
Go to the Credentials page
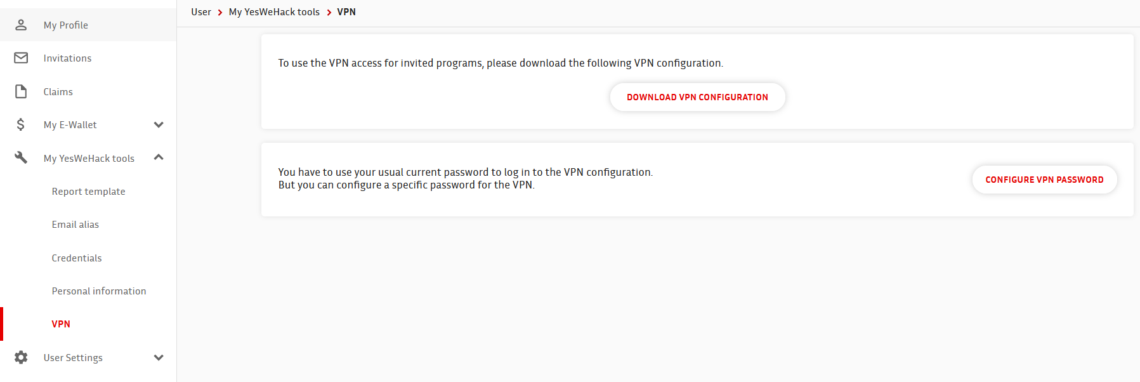pyautogui.click(x=77, y=258)
